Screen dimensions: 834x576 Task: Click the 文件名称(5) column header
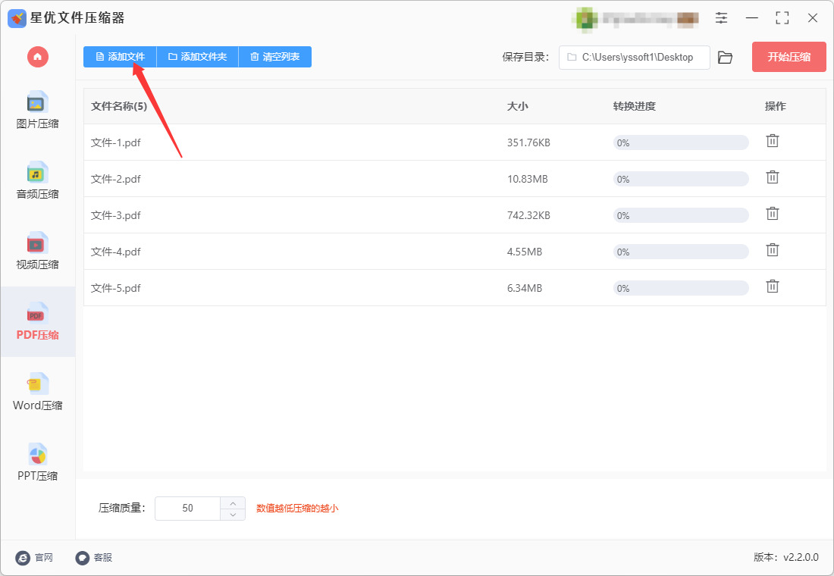pyautogui.click(x=119, y=106)
